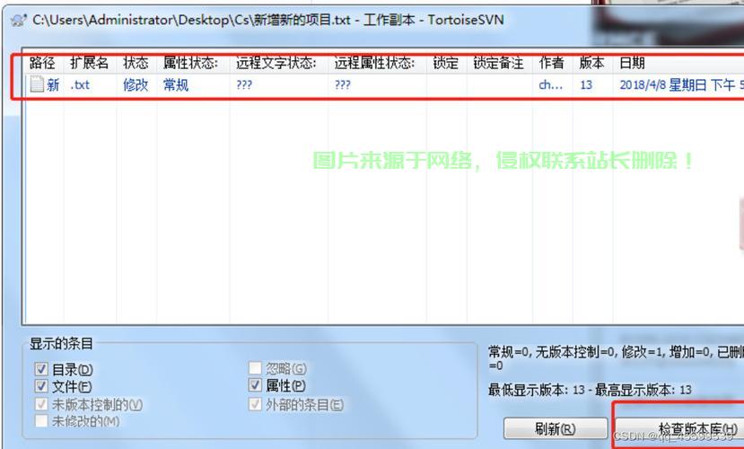Click the TortoiseSVN title bar icon
The width and height of the screenshot is (744, 449).
[19, 20]
